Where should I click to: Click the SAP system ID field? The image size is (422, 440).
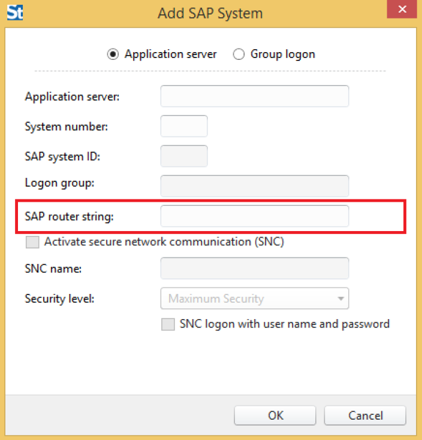184,156
